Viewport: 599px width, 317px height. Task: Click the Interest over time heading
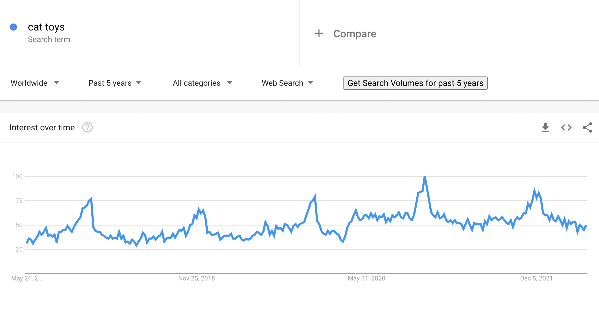[x=42, y=127]
